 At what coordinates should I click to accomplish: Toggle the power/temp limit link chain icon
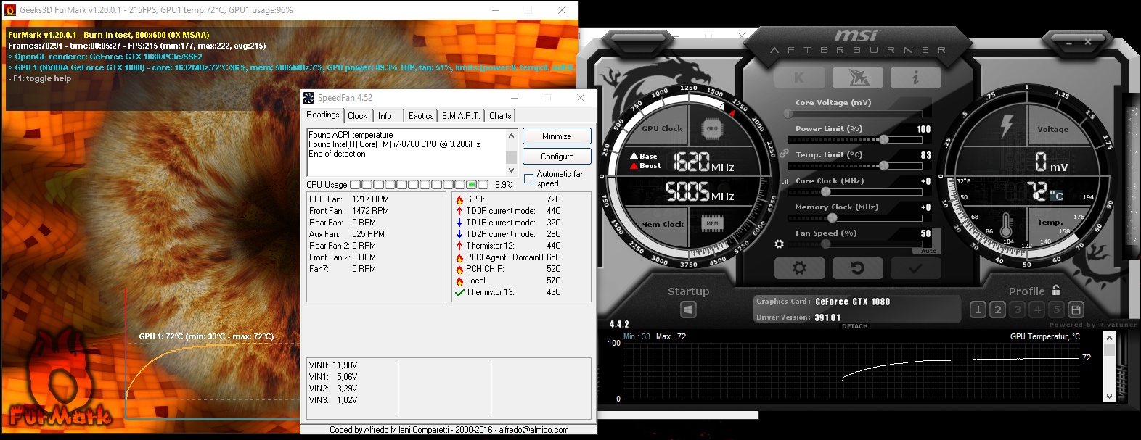pos(785,153)
